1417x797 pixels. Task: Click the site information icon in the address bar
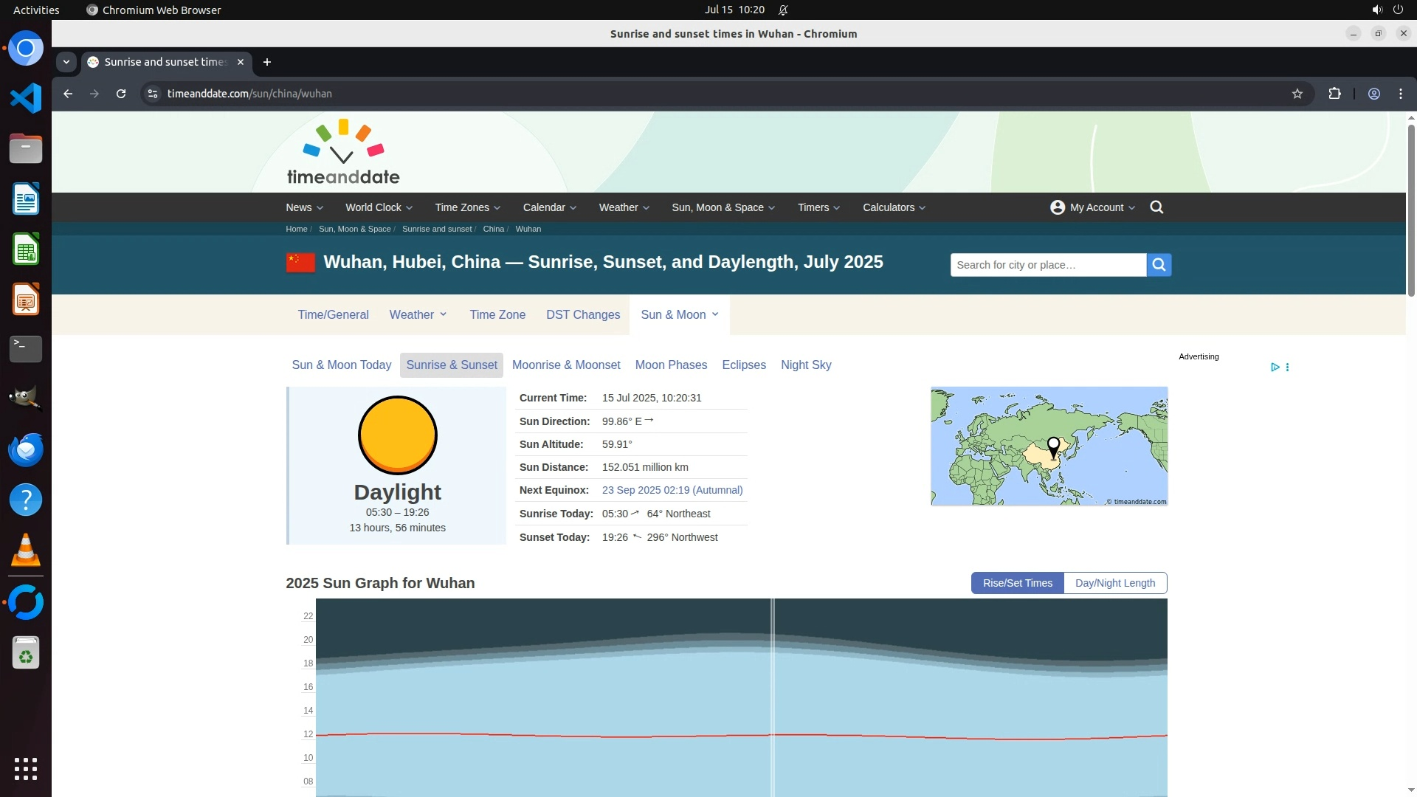153,94
